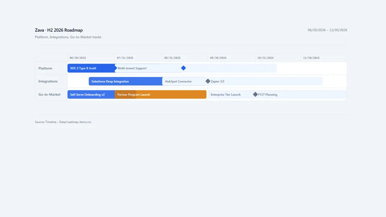The height and width of the screenshot is (217, 386).
Task: Click the Source roadmap-items.csv footnote
Action: pyautogui.click(x=63, y=122)
